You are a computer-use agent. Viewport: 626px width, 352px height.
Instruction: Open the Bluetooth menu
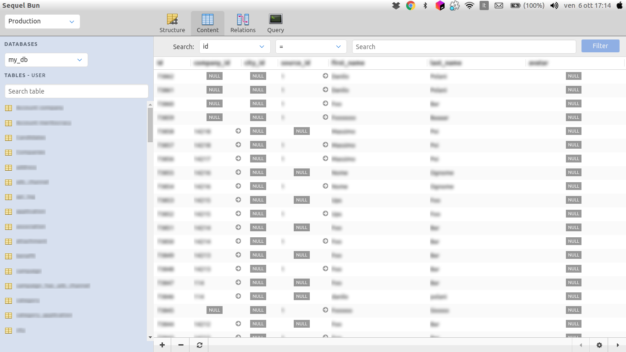click(x=425, y=6)
